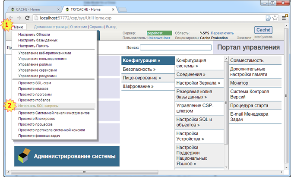Click the Выход link

point(111,27)
